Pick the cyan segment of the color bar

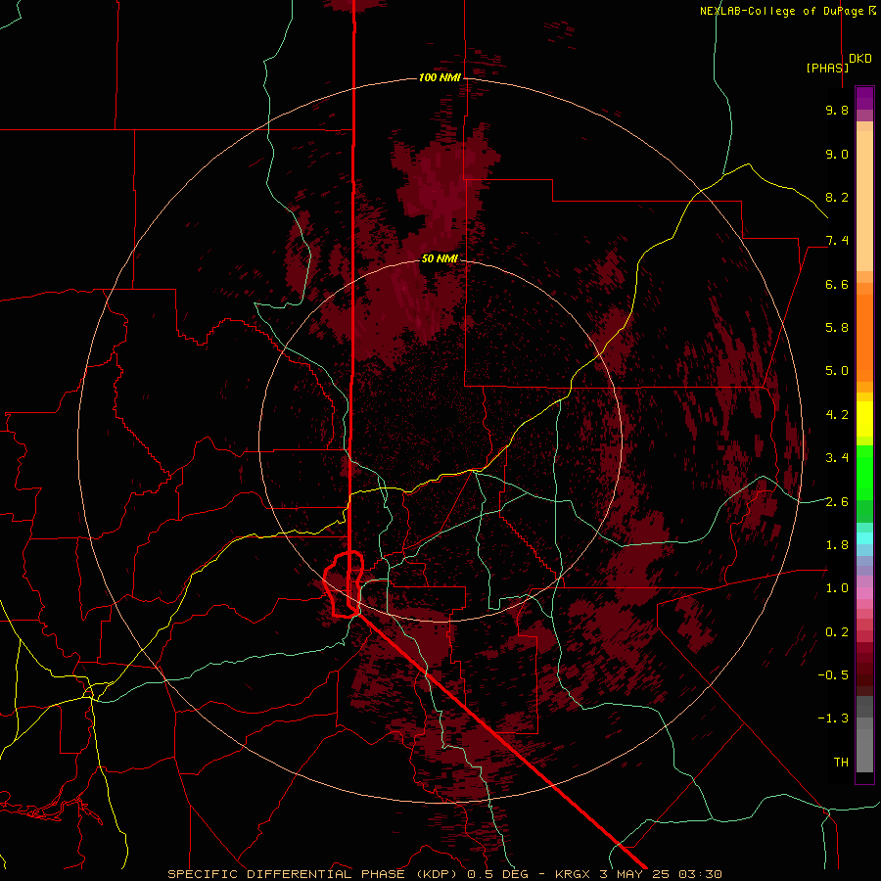coord(864,538)
